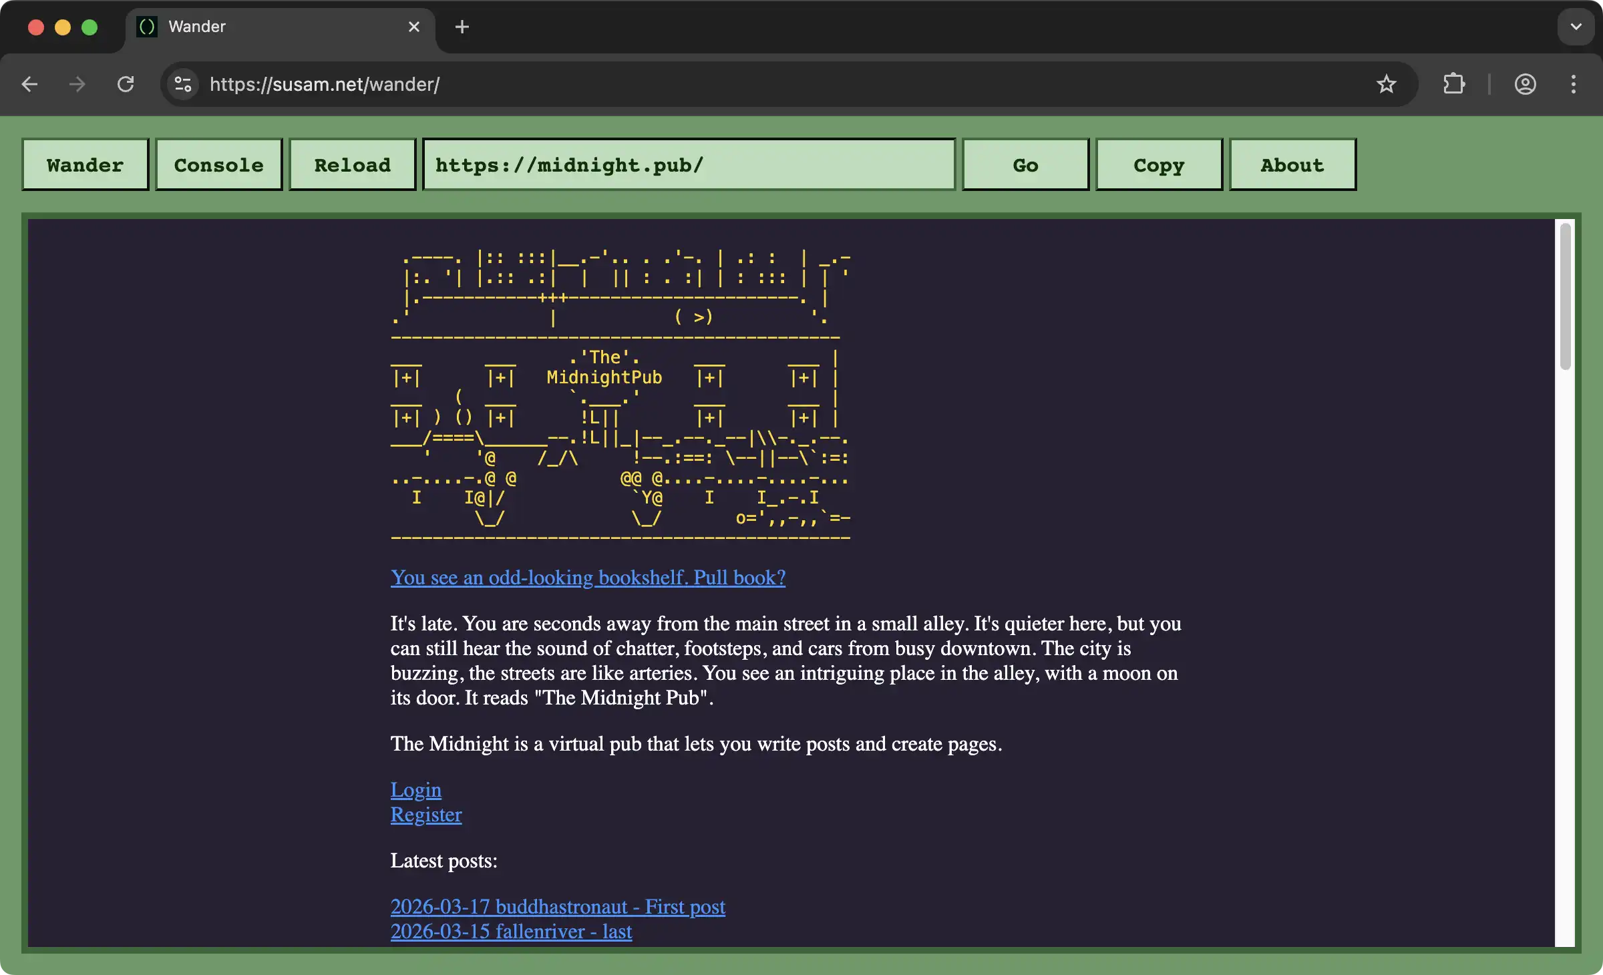Click the browser back arrow
The height and width of the screenshot is (975, 1603).
click(x=29, y=84)
